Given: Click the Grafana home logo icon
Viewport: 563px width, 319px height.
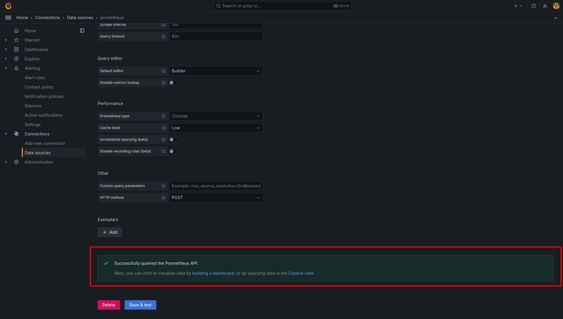Looking at the screenshot, I should [8, 5].
